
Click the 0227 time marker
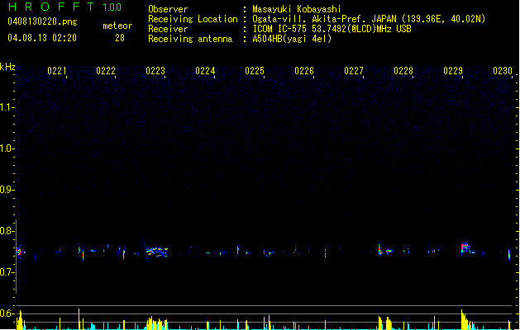pos(354,71)
